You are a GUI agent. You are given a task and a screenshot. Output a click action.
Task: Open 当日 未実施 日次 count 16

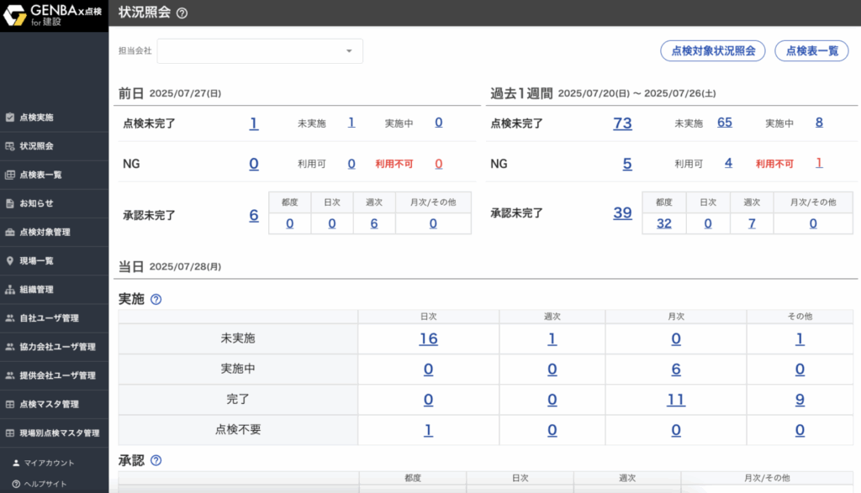(428, 338)
